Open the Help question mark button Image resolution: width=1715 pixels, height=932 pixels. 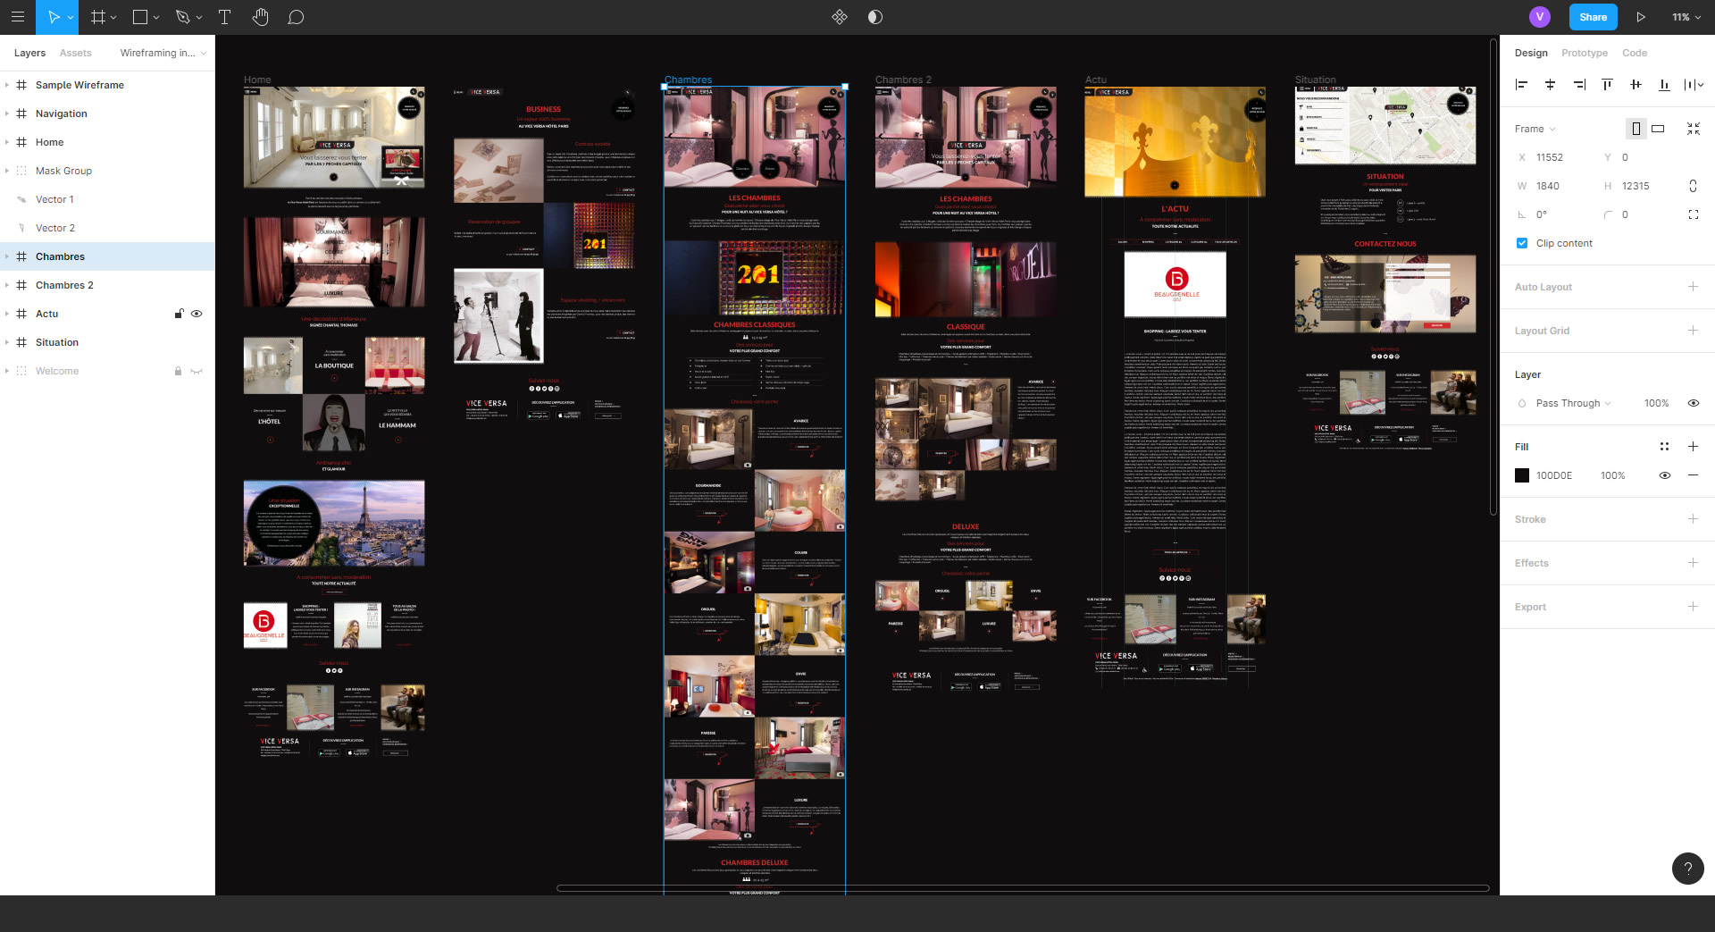1687,868
